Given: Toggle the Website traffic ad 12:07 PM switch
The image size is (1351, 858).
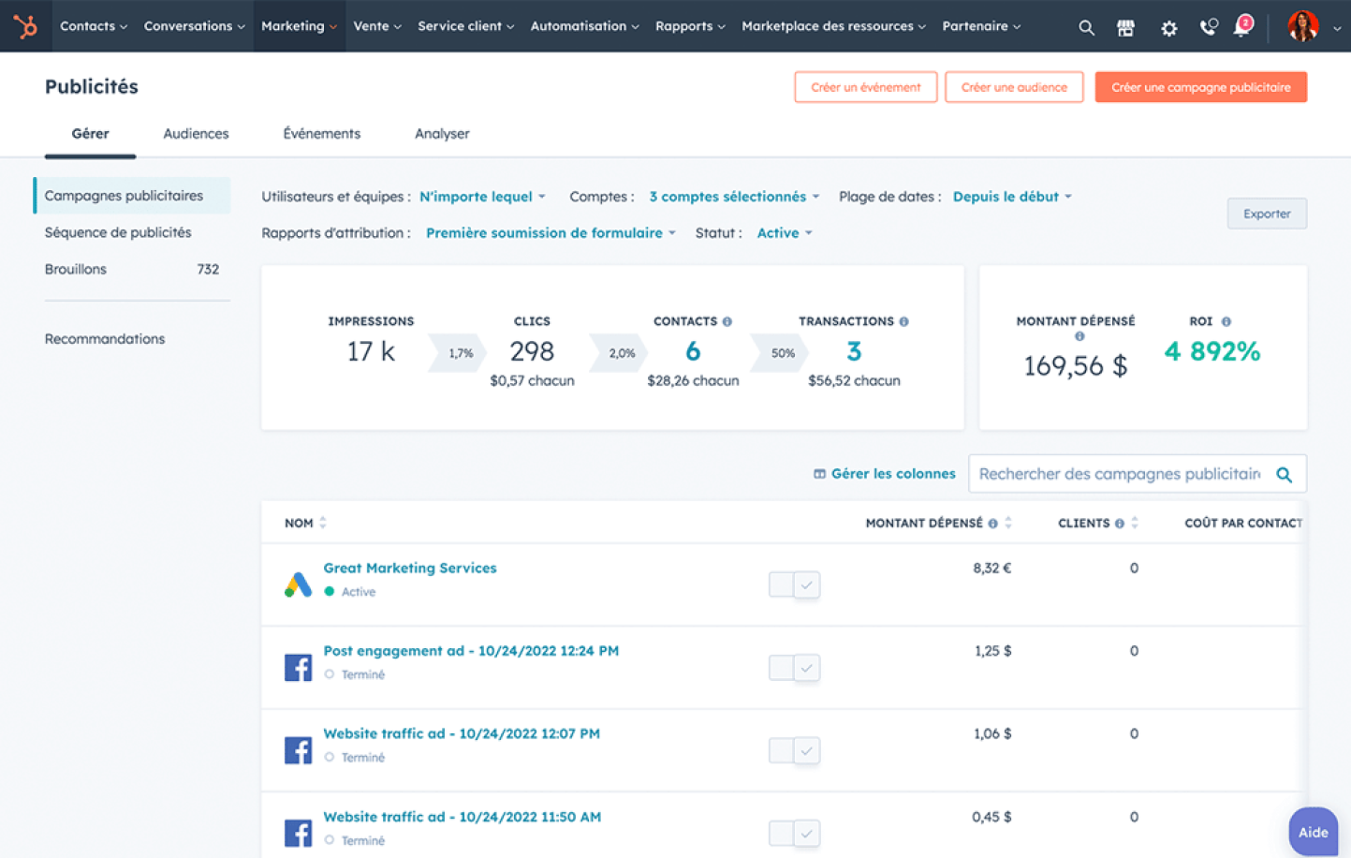Looking at the screenshot, I should pos(794,750).
